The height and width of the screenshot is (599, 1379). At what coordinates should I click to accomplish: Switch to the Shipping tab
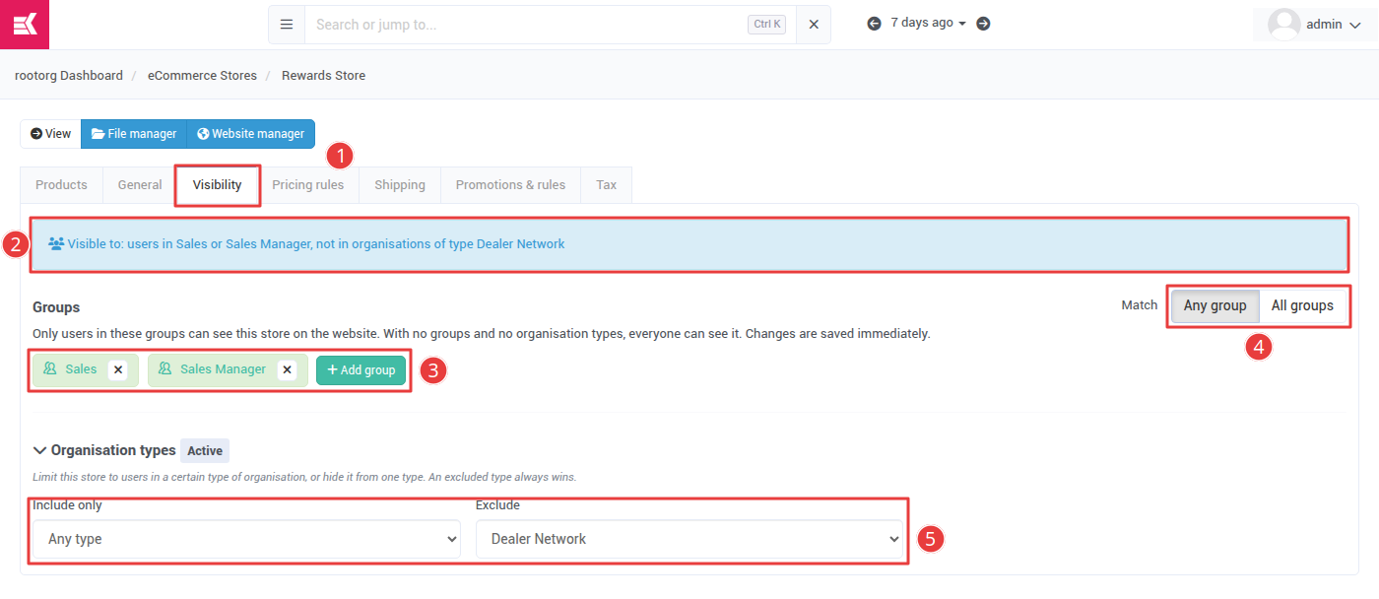pos(400,185)
